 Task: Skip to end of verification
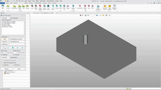pyautogui.click(x=22, y=48)
